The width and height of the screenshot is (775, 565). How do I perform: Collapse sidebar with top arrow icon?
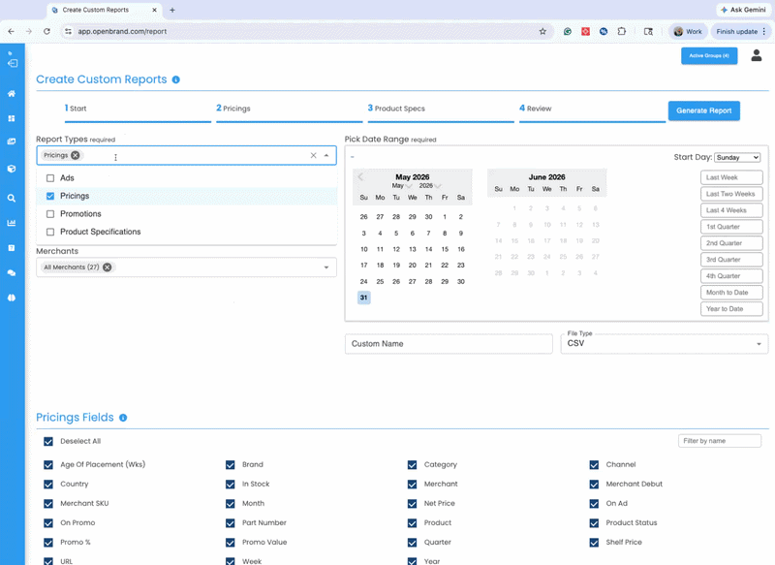(13, 63)
